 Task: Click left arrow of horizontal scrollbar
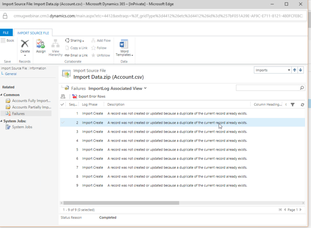coord(62,203)
